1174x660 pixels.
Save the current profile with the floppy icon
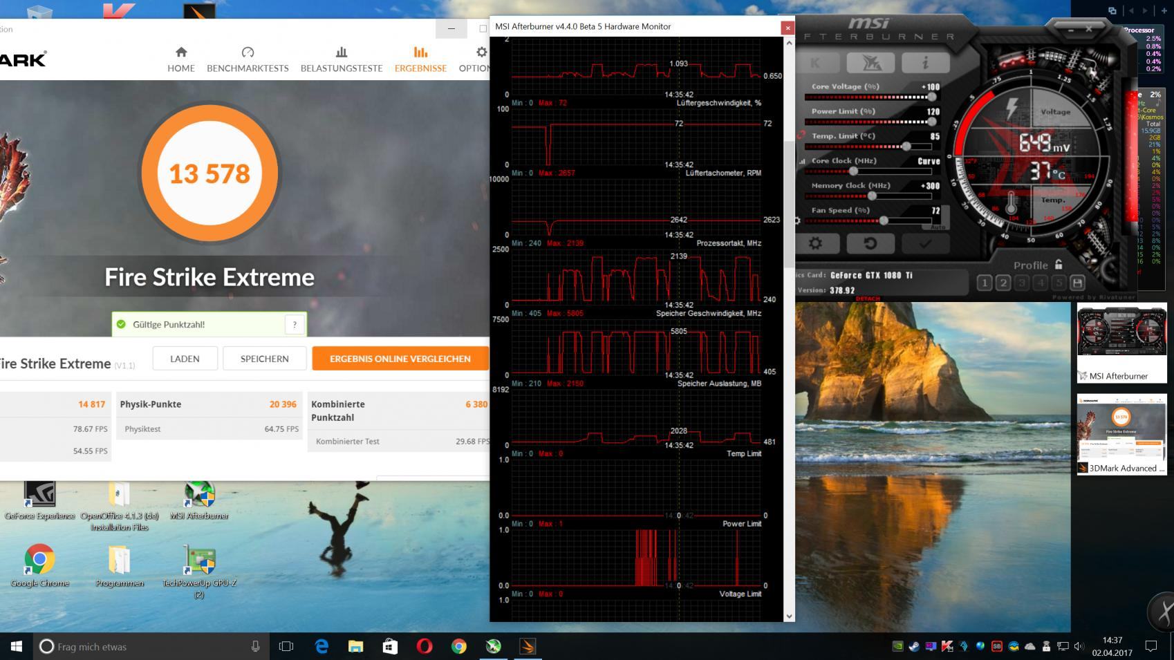[x=1077, y=283]
